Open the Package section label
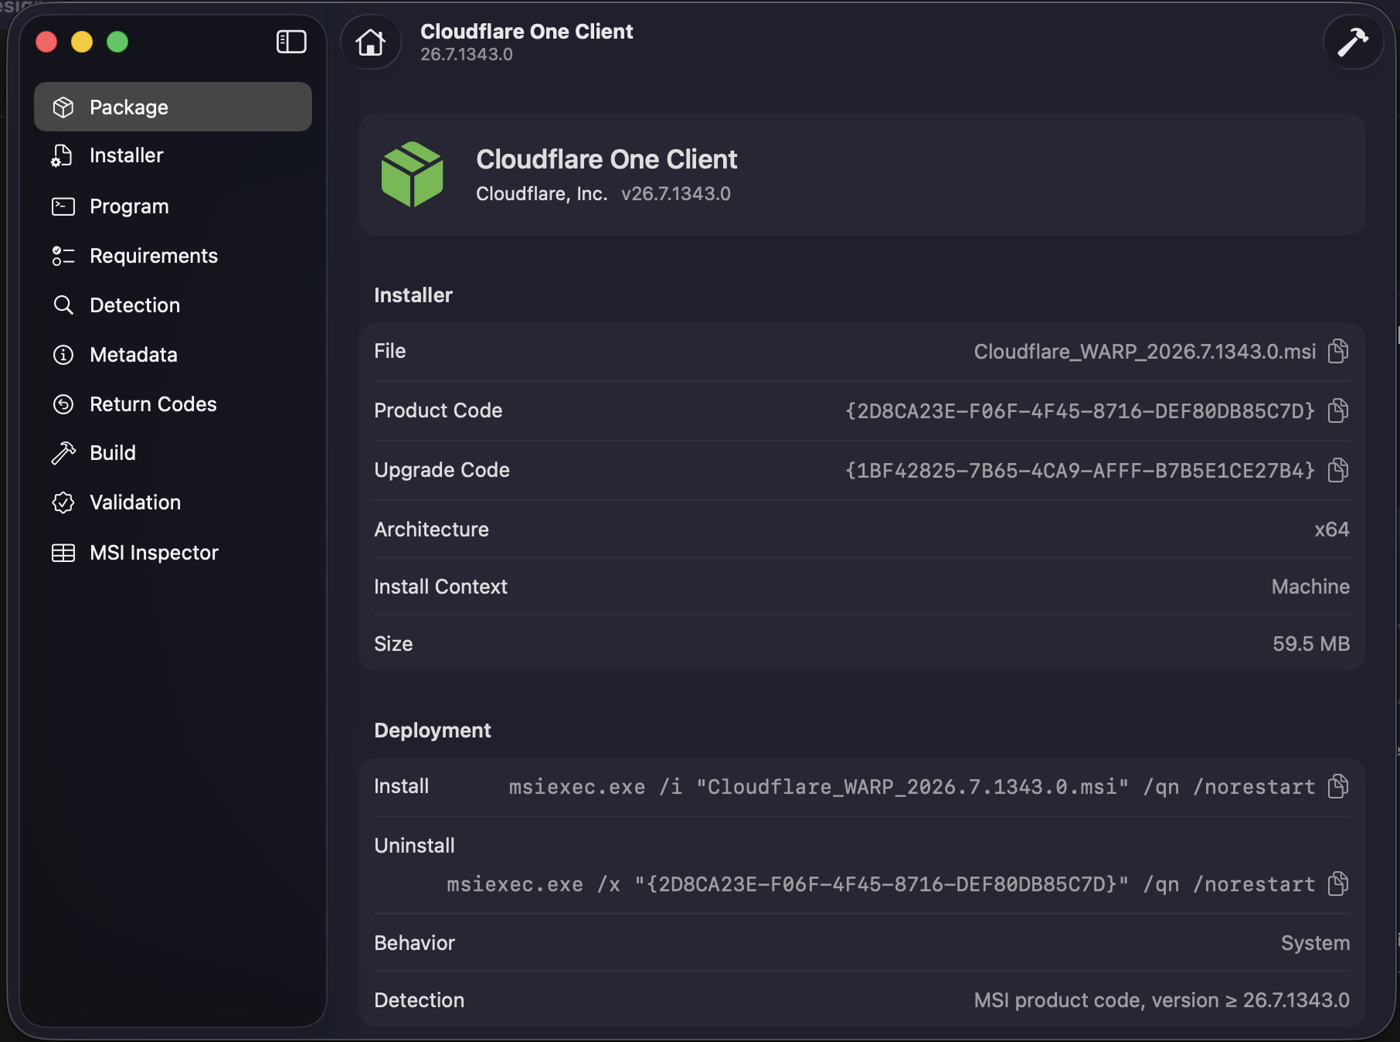The height and width of the screenshot is (1042, 1400). tap(129, 107)
